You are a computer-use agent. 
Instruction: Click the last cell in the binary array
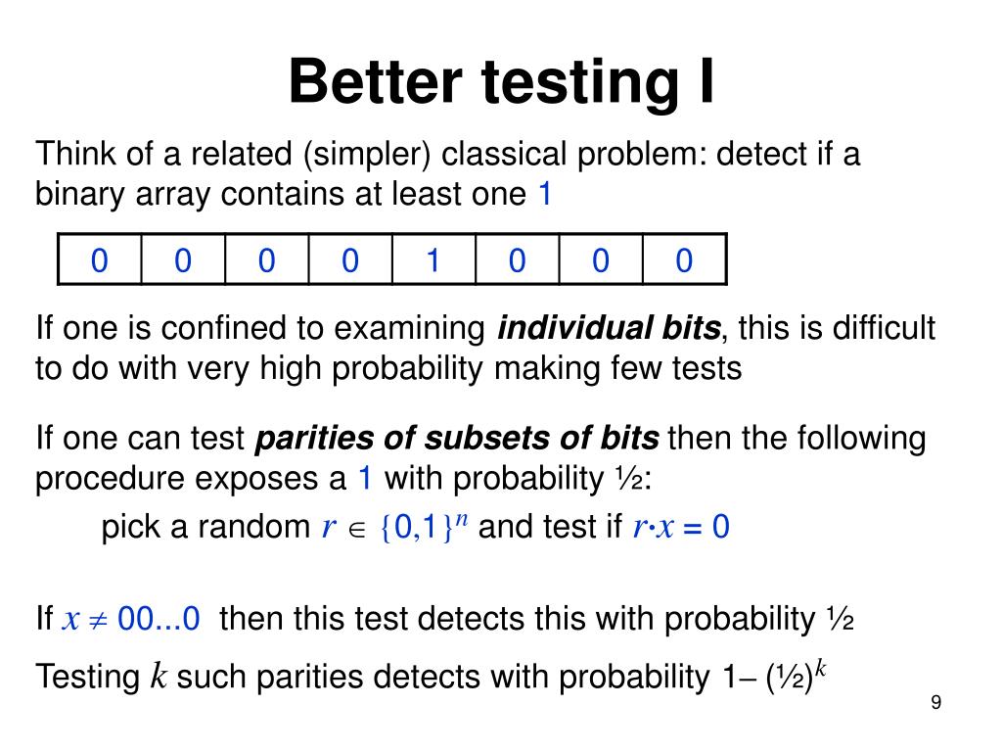click(684, 259)
